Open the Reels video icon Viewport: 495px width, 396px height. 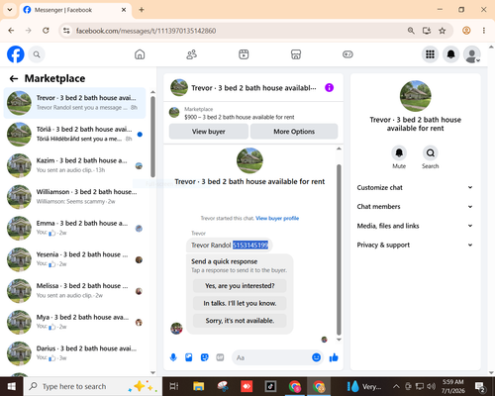(244, 54)
